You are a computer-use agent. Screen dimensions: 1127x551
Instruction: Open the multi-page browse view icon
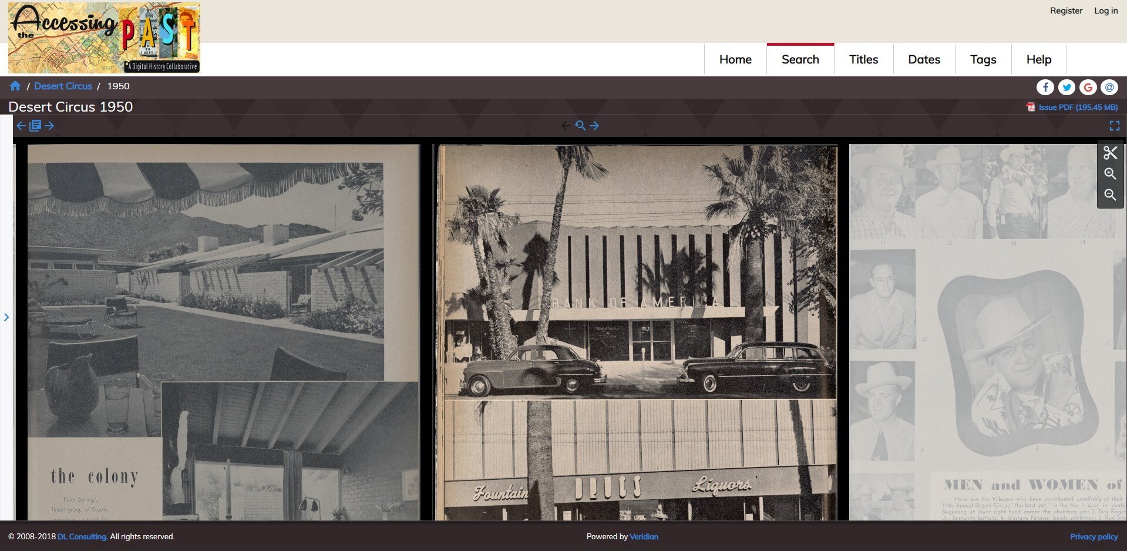click(x=35, y=125)
